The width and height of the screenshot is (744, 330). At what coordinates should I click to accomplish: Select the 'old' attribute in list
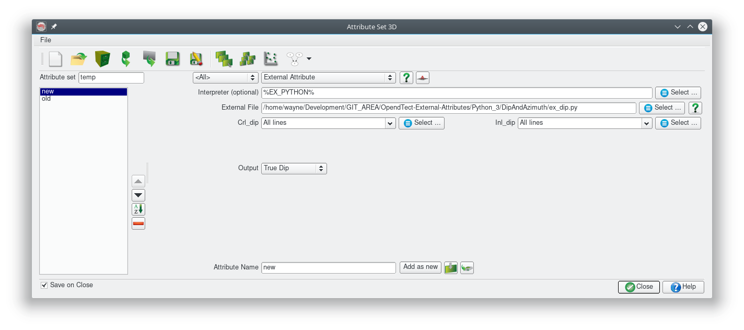tap(84, 99)
